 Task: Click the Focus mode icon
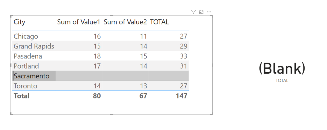tap(201, 12)
